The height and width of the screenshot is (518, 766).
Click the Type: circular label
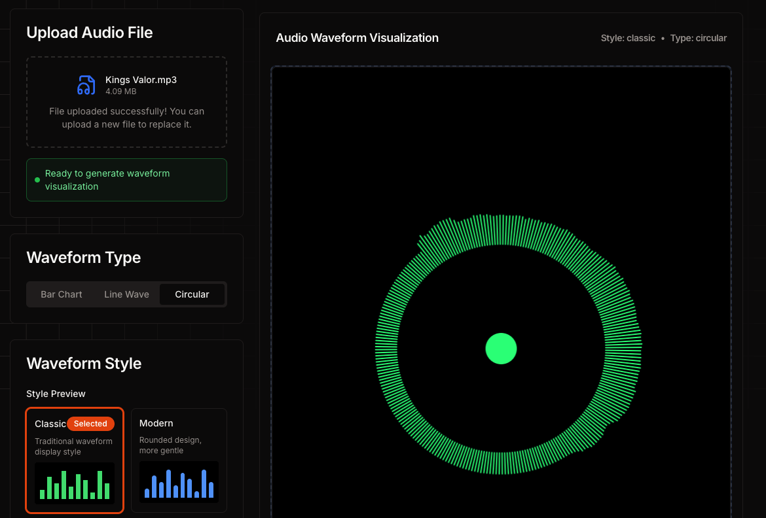tap(698, 38)
